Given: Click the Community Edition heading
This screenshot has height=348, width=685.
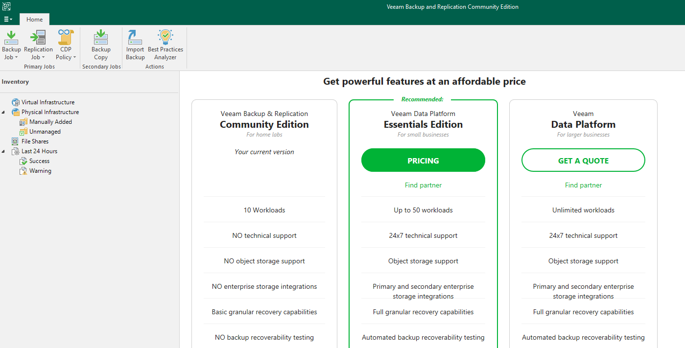Looking at the screenshot, I should 264,124.
